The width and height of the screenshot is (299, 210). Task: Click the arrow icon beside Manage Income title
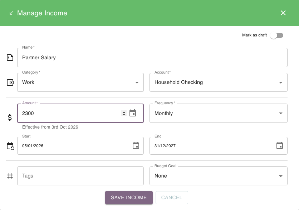[x=11, y=13]
